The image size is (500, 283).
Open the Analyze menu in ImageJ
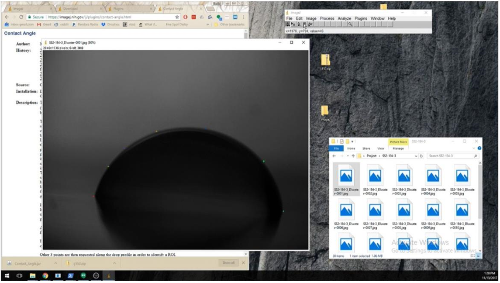coord(344,19)
